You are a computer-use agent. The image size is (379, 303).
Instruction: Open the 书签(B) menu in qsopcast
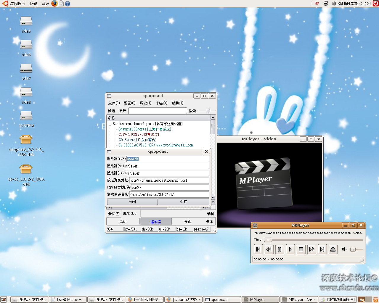(x=161, y=103)
